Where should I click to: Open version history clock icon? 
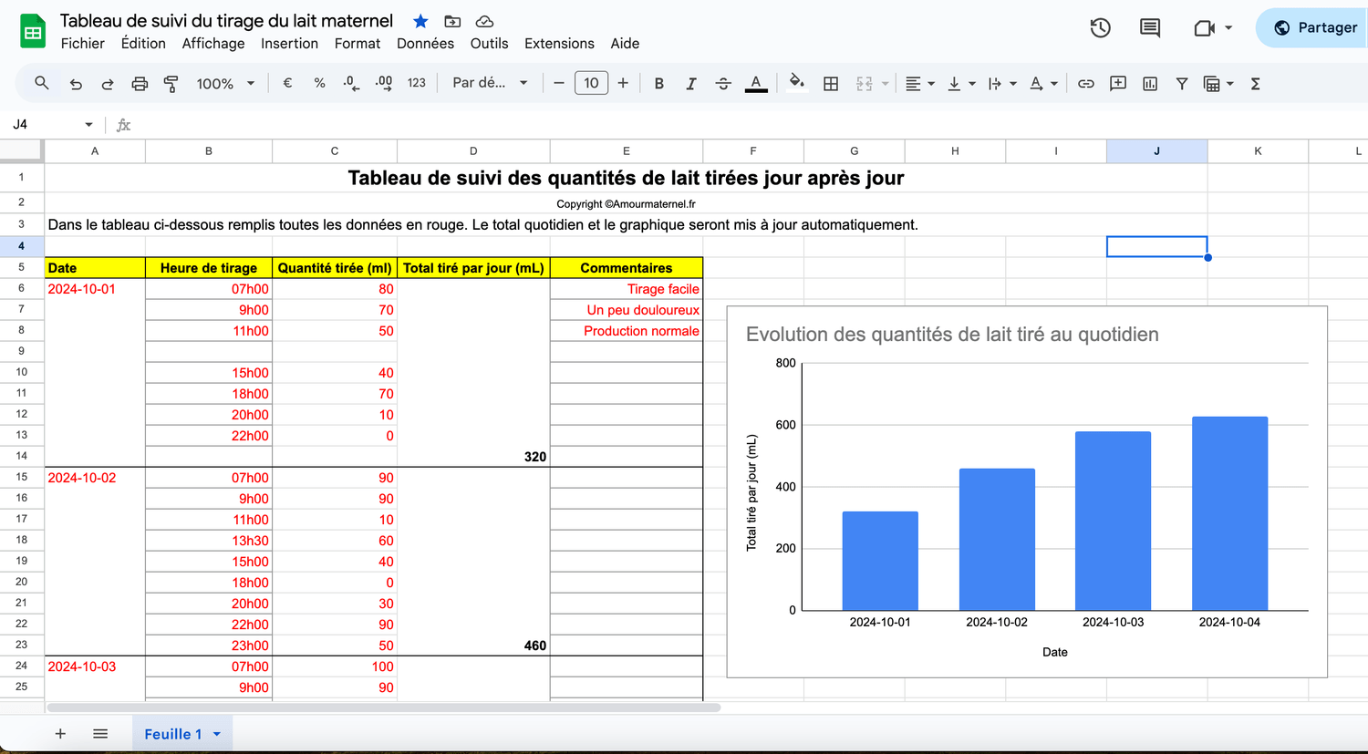click(x=1101, y=28)
